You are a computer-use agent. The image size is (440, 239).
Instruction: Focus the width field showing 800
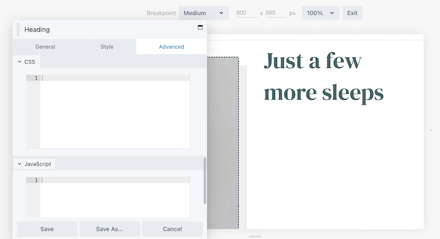[x=247, y=13]
